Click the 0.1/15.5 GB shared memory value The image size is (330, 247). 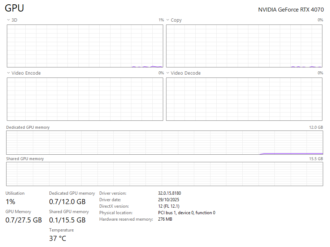coord(67,220)
